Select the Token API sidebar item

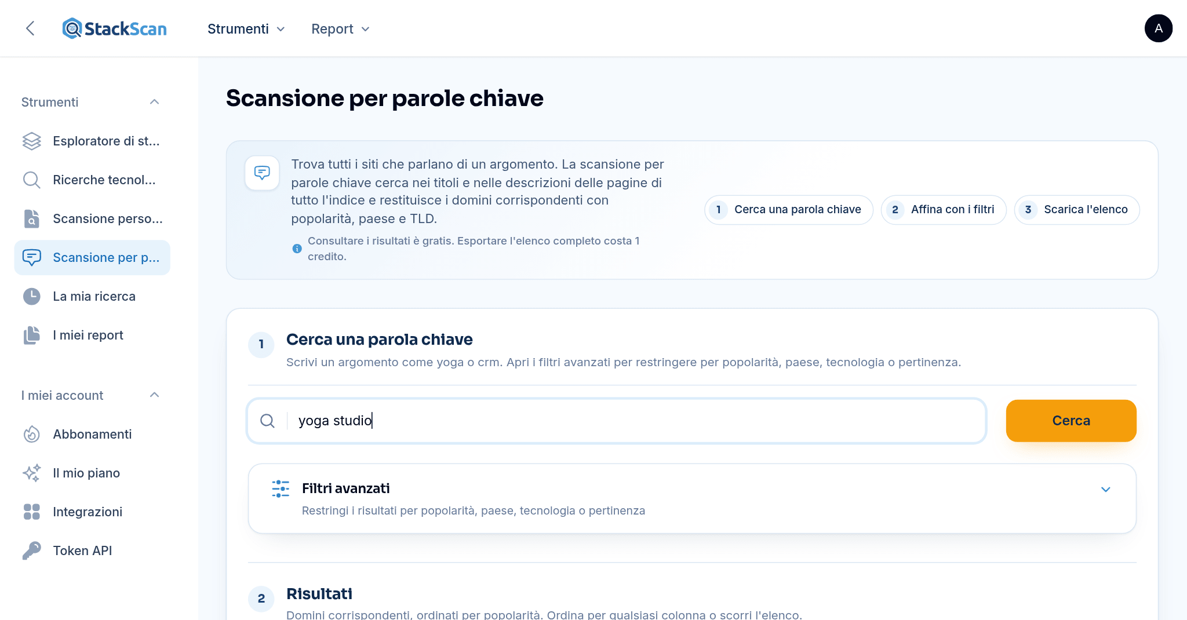(x=92, y=550)
